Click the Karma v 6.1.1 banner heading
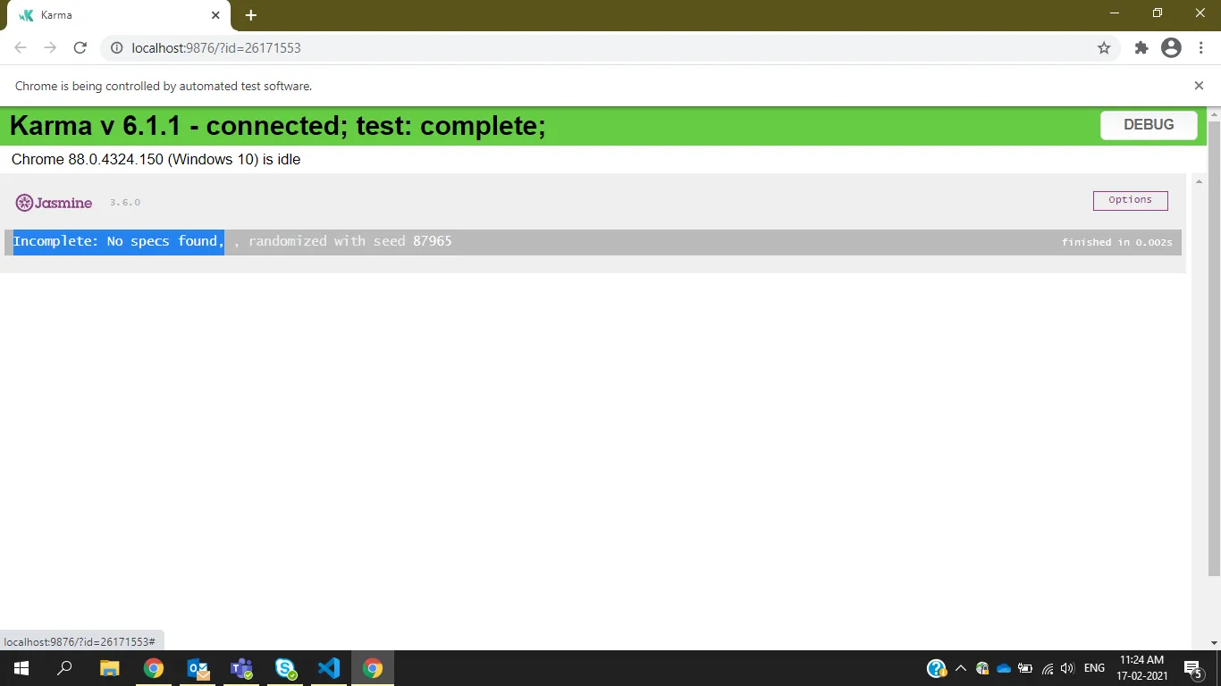The image size is (1221, 686). coord(278,126)
